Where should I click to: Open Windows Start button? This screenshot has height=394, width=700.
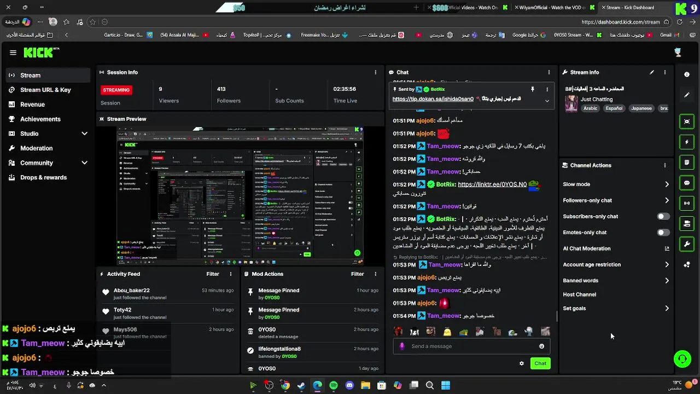coord(446,385)
